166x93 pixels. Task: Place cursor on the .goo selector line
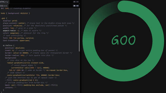click(x=4, y=18)
